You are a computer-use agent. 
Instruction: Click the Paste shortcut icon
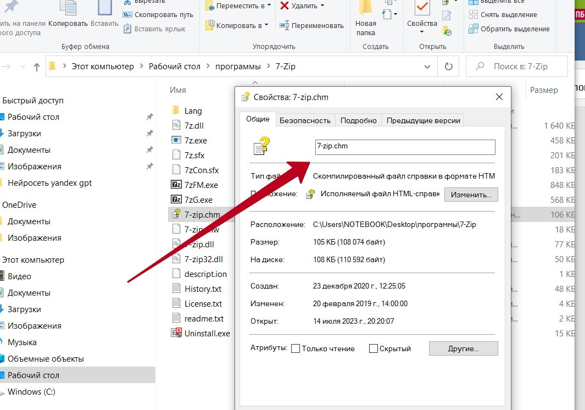(127, 29)
